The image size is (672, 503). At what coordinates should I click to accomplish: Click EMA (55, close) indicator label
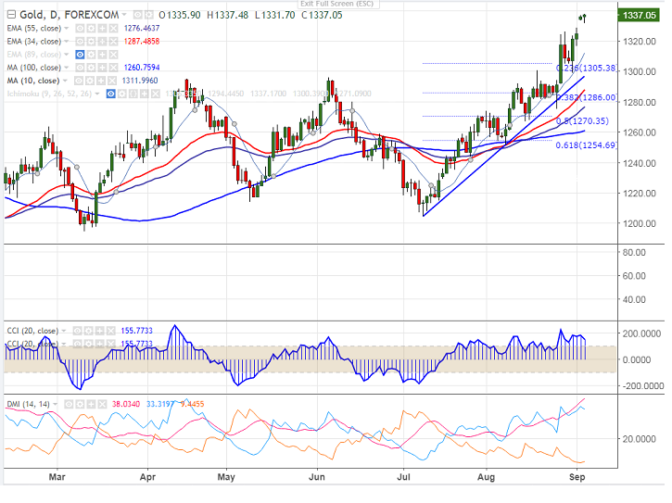(x=34, y=29)
